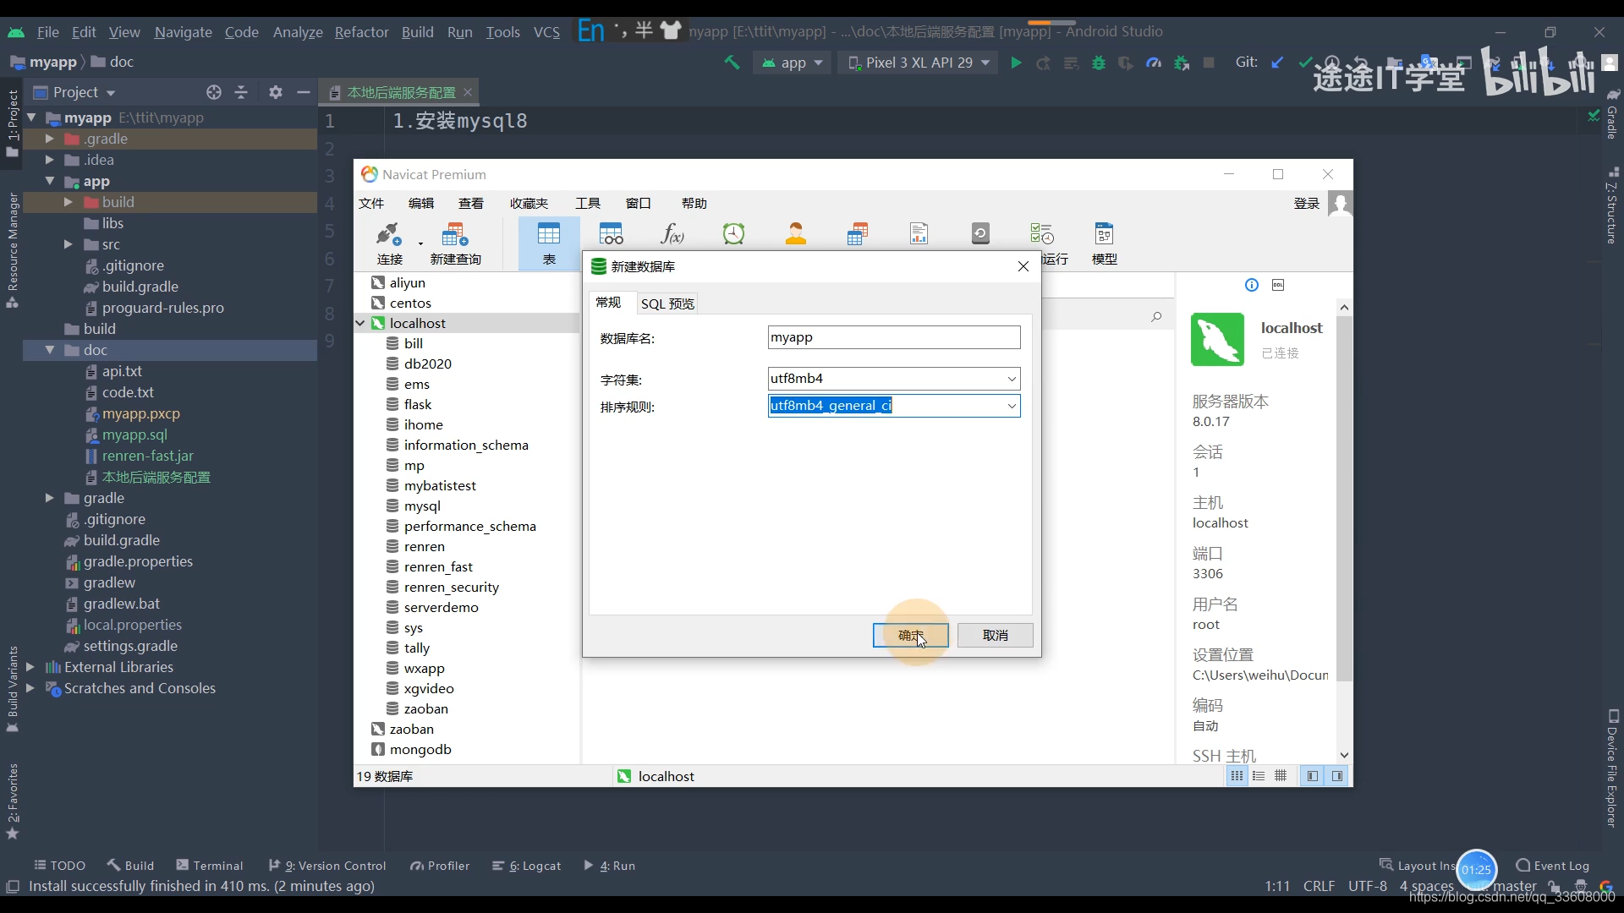1624x913 pixels.
Task: Select renren_fast database in sidebar
Action: pos(438,566)
